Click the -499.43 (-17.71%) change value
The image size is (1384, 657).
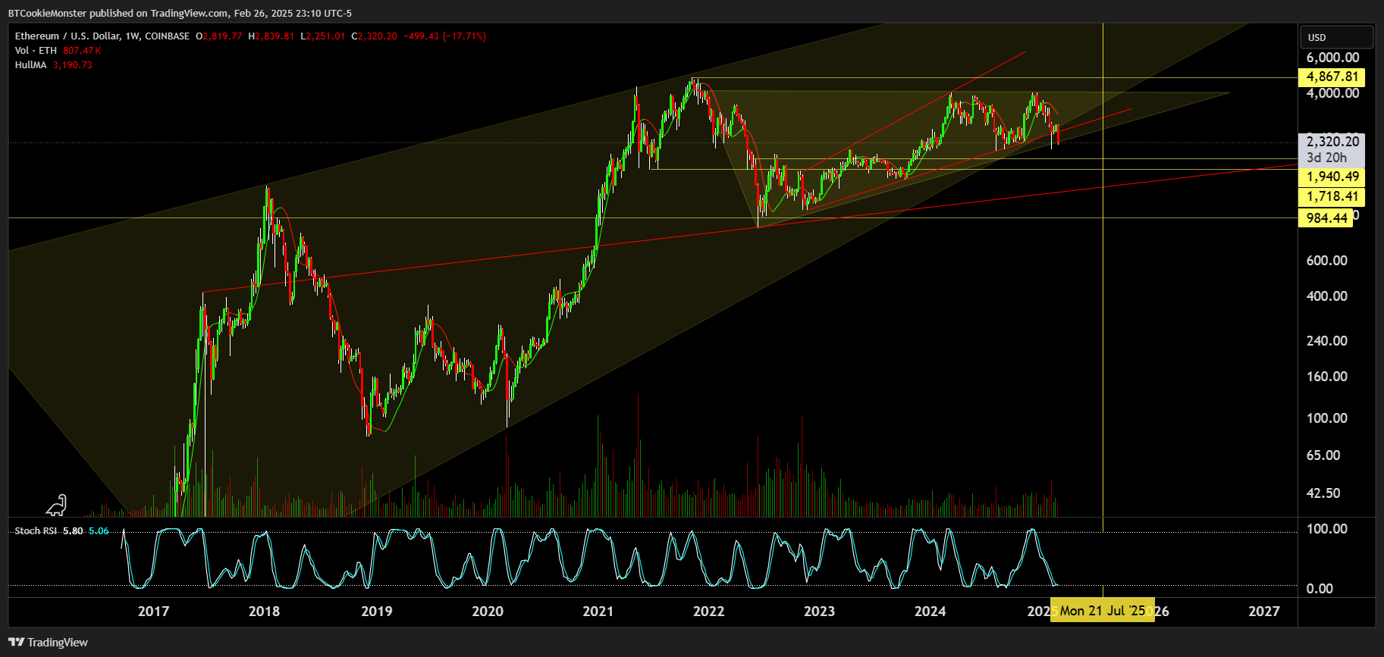pyautogui.click(x=445, y=36)
